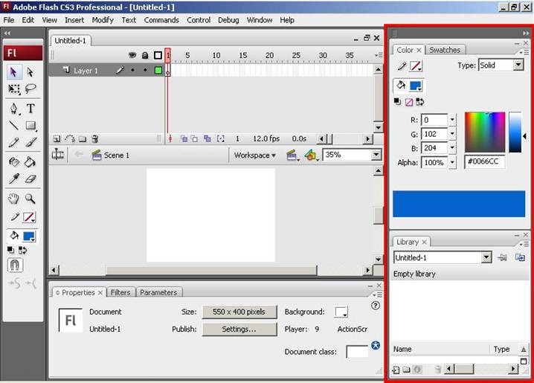Select the Brush tool

[30, 142]
